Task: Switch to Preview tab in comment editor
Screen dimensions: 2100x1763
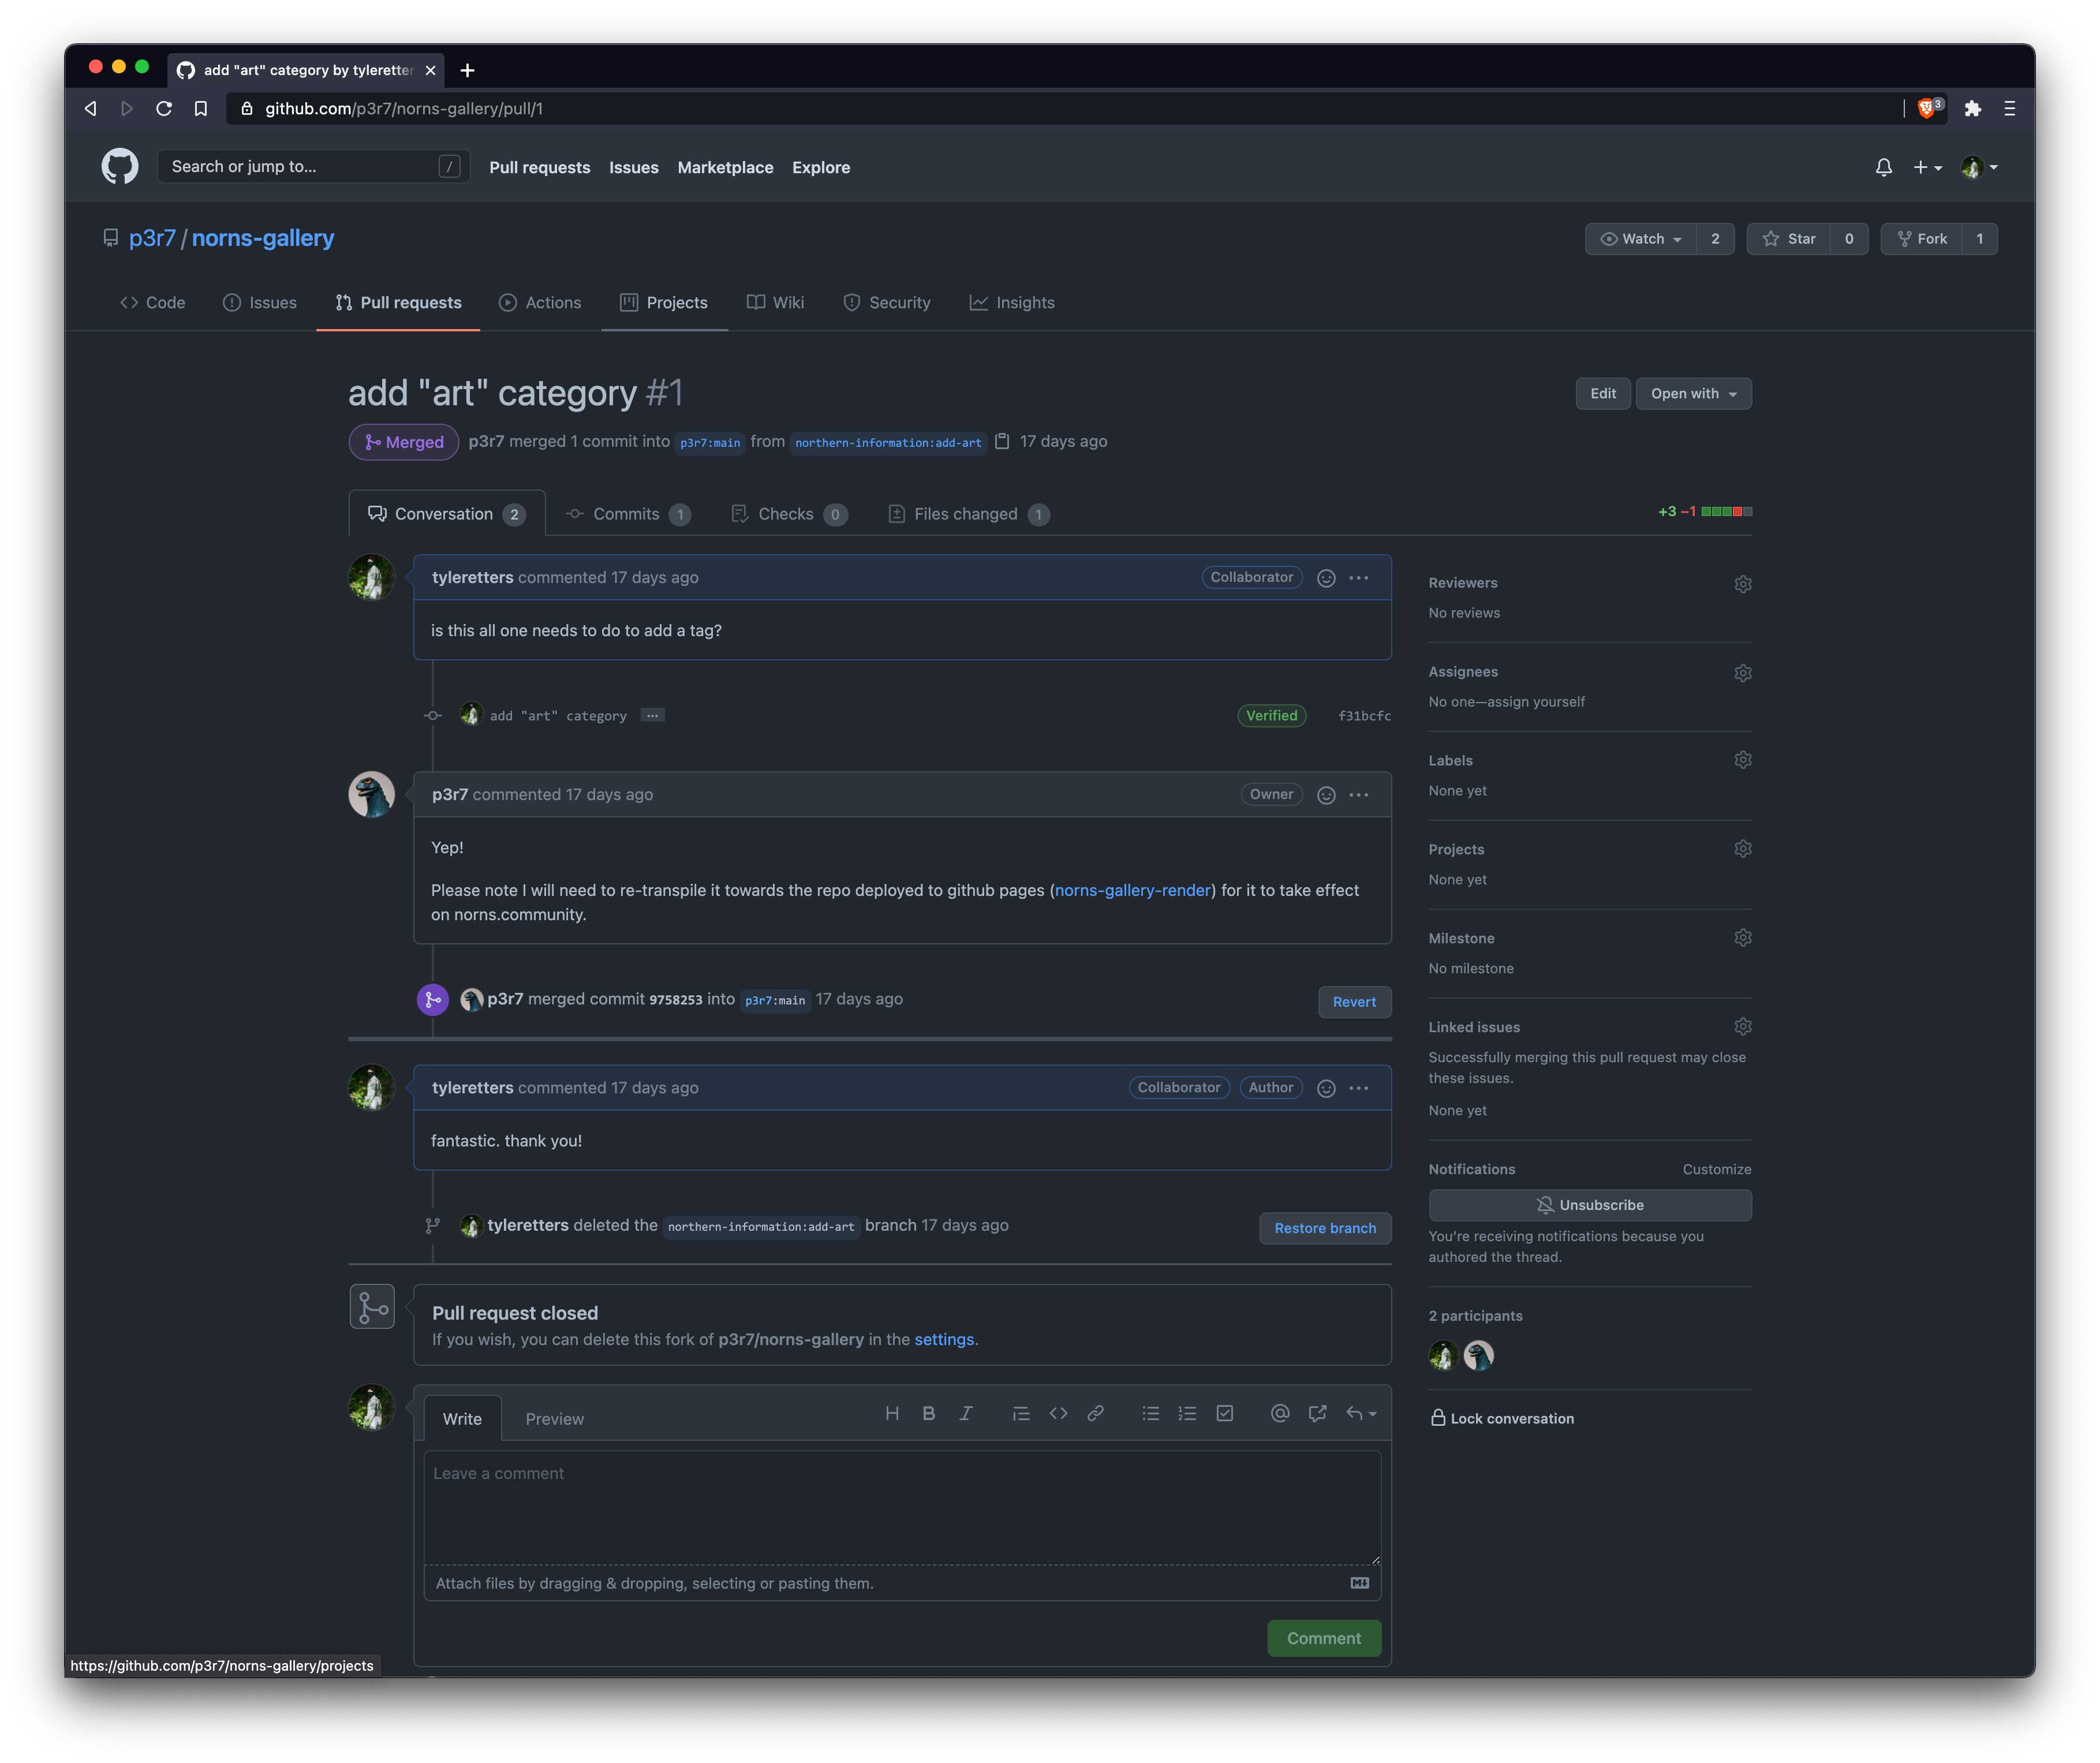Action: pos(554,1419)
